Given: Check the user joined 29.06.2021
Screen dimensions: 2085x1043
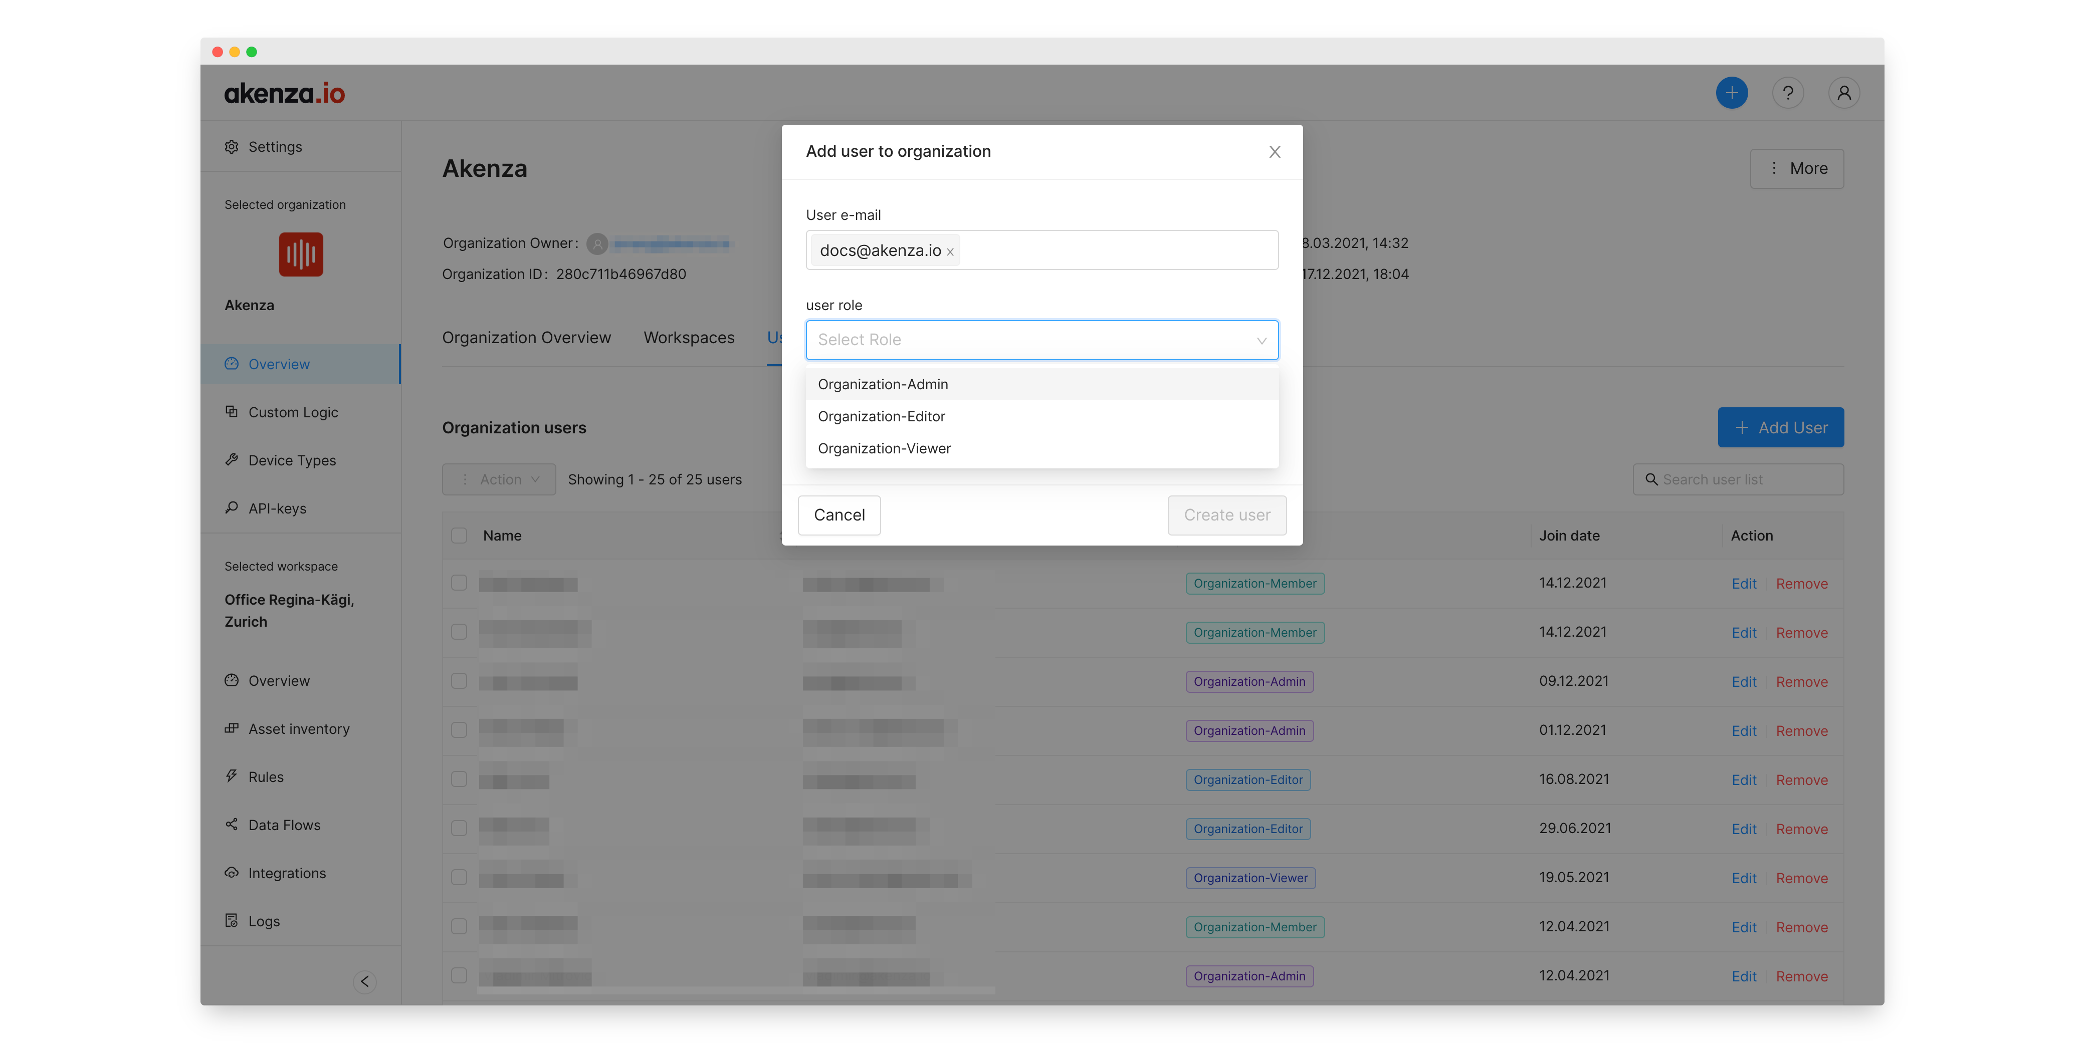Looking at the screenshot, I should (x=459, y=829).
